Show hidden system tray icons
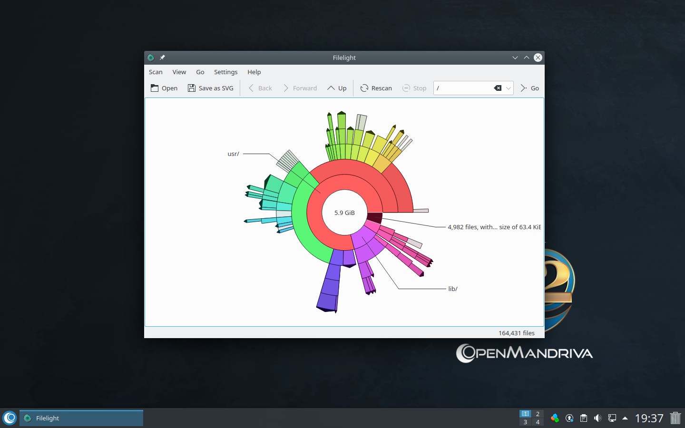 coord(625,418)
